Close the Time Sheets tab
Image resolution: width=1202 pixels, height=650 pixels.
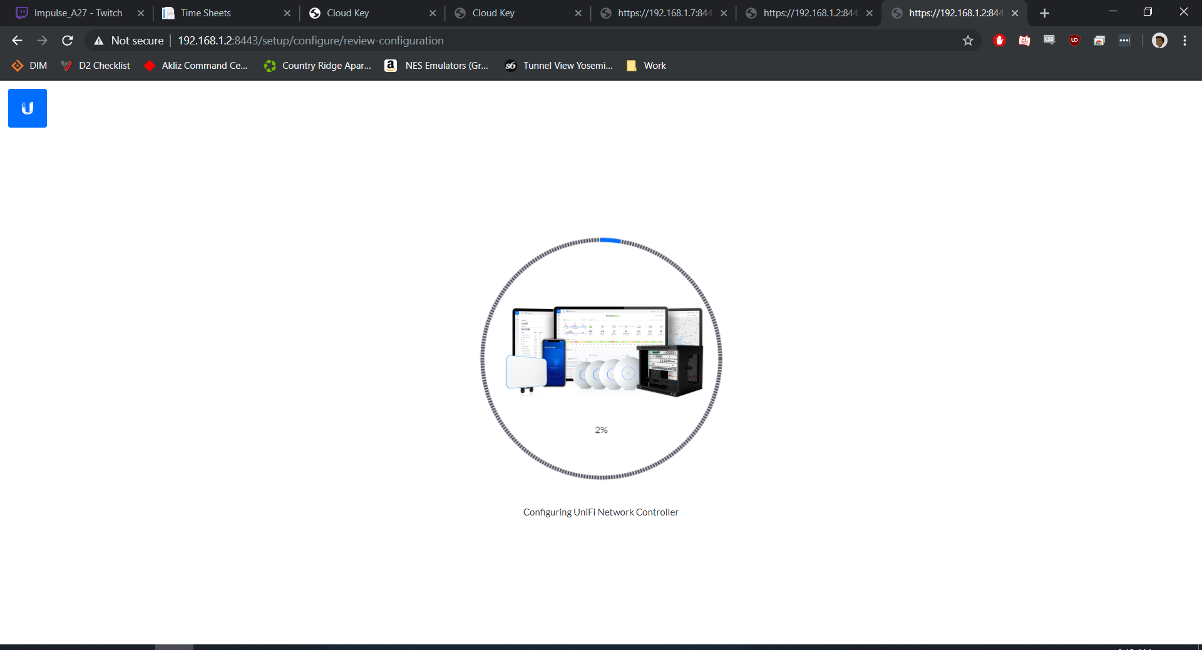287,13
